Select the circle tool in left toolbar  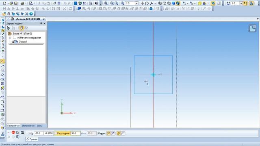click(2, 70)
